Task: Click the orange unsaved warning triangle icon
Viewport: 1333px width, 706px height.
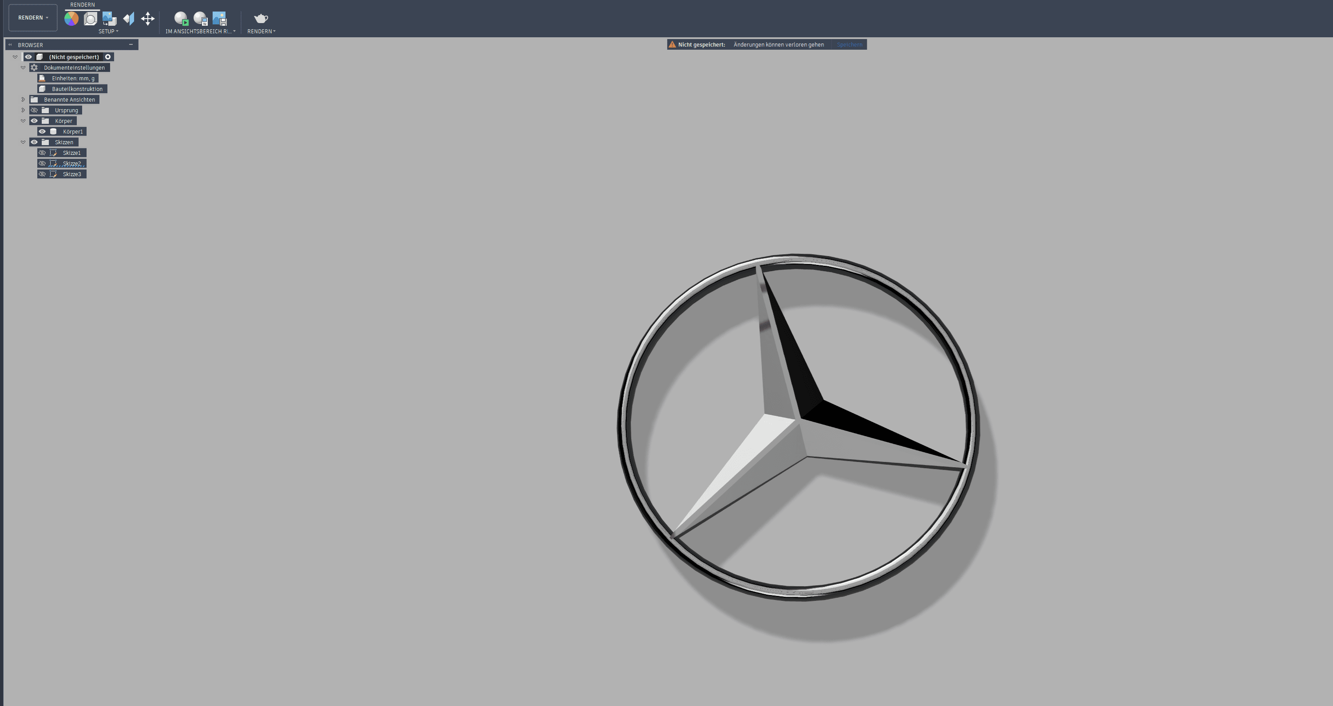Action: click(672, 44)
